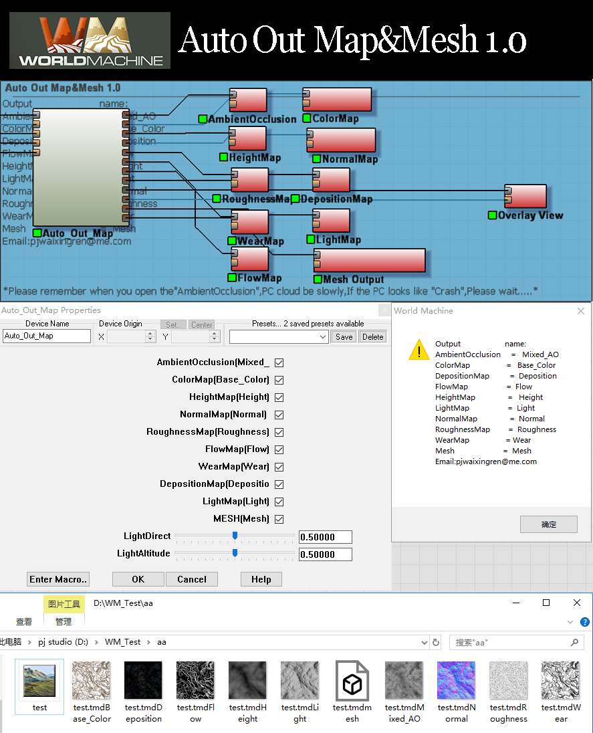This screenshot has width=593, height=733.
Task: Uncheck DepositionMap checkbox
Action: (279, 484)
